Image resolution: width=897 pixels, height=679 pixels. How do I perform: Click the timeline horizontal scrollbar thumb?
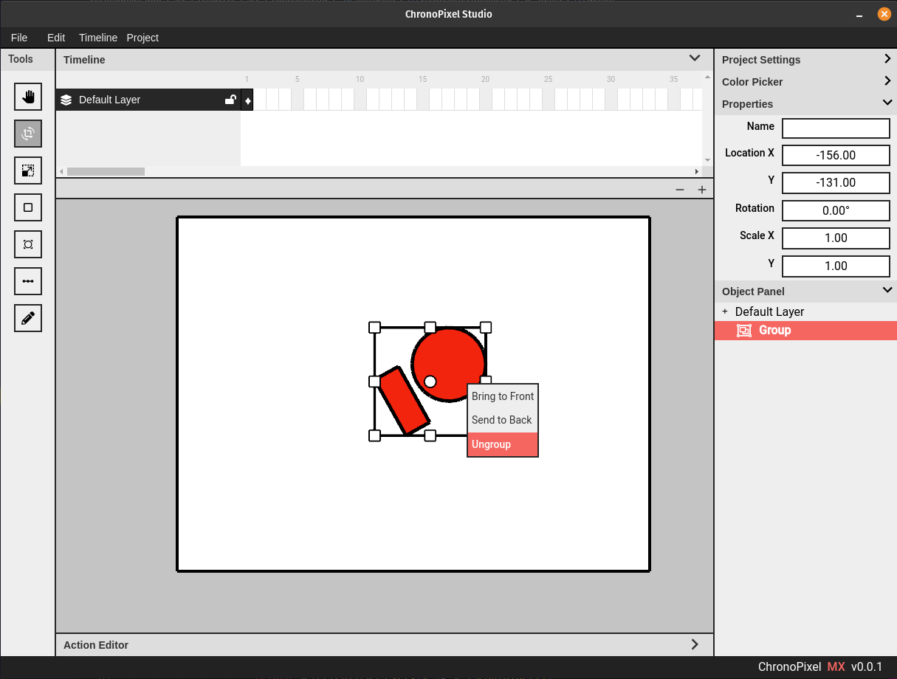pos(106,171)
